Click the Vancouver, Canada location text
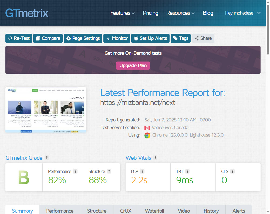This screenshot has width=270, height=214. click(170, 128)
